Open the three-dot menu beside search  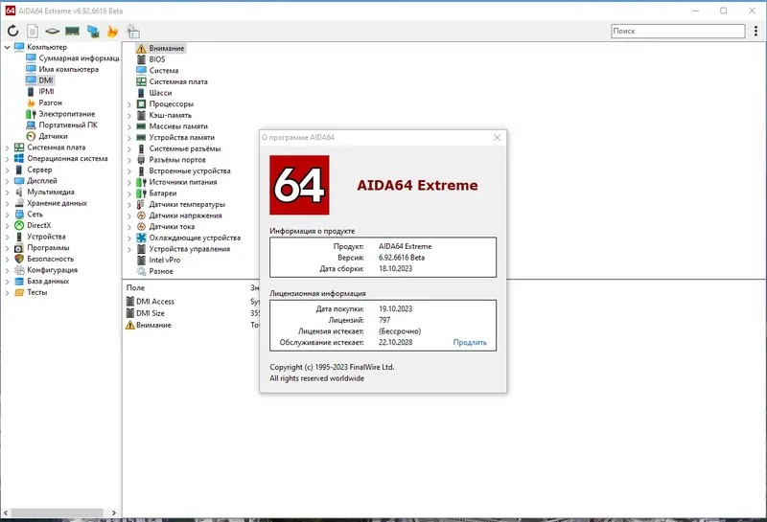pyautogui.click(x=755, y=31)
